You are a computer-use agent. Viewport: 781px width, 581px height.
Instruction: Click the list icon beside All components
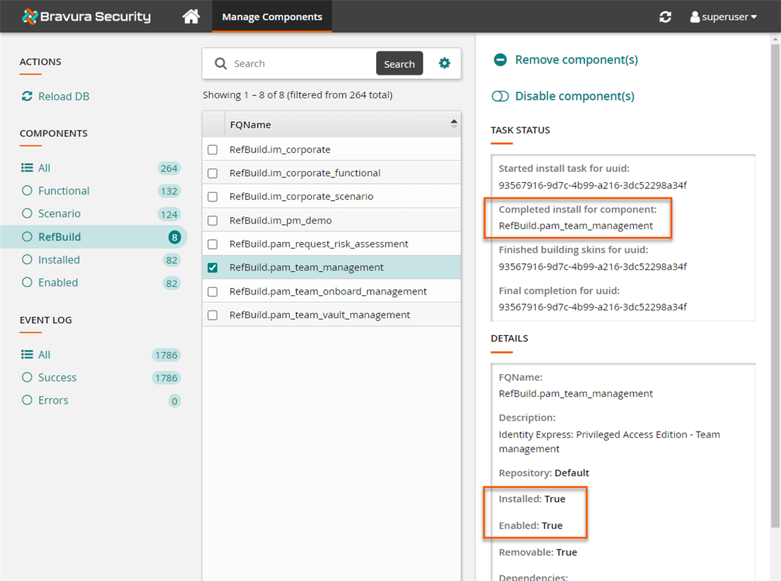coord(27,168)
